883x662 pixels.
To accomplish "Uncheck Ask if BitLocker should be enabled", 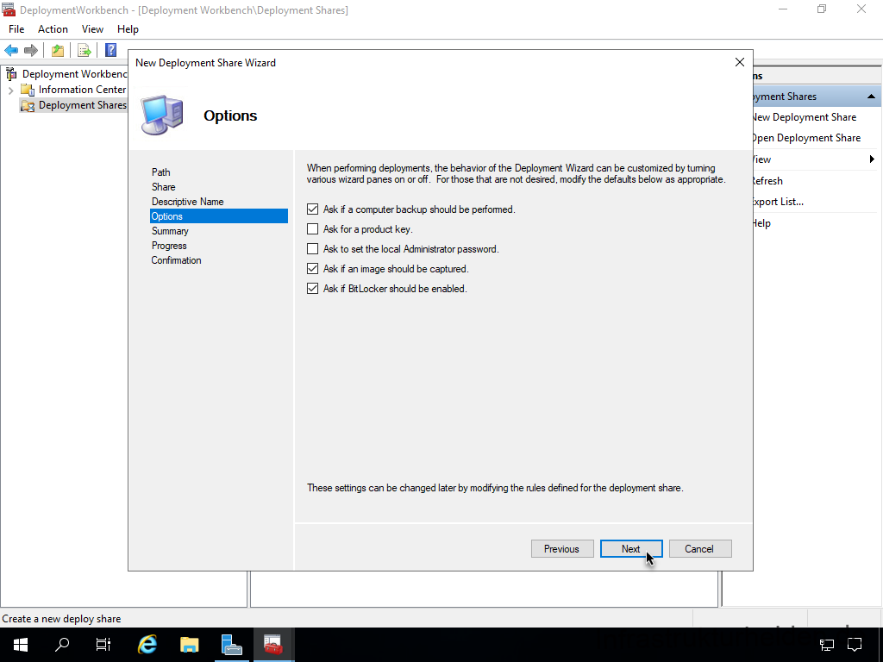I will click(312, 288).
